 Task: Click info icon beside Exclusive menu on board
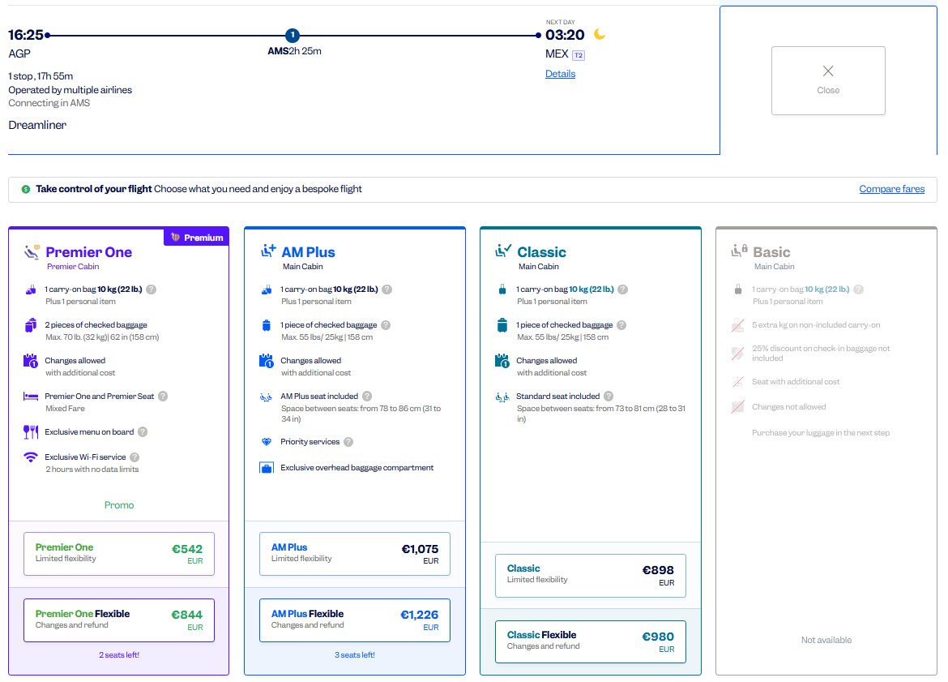point(143,432)
